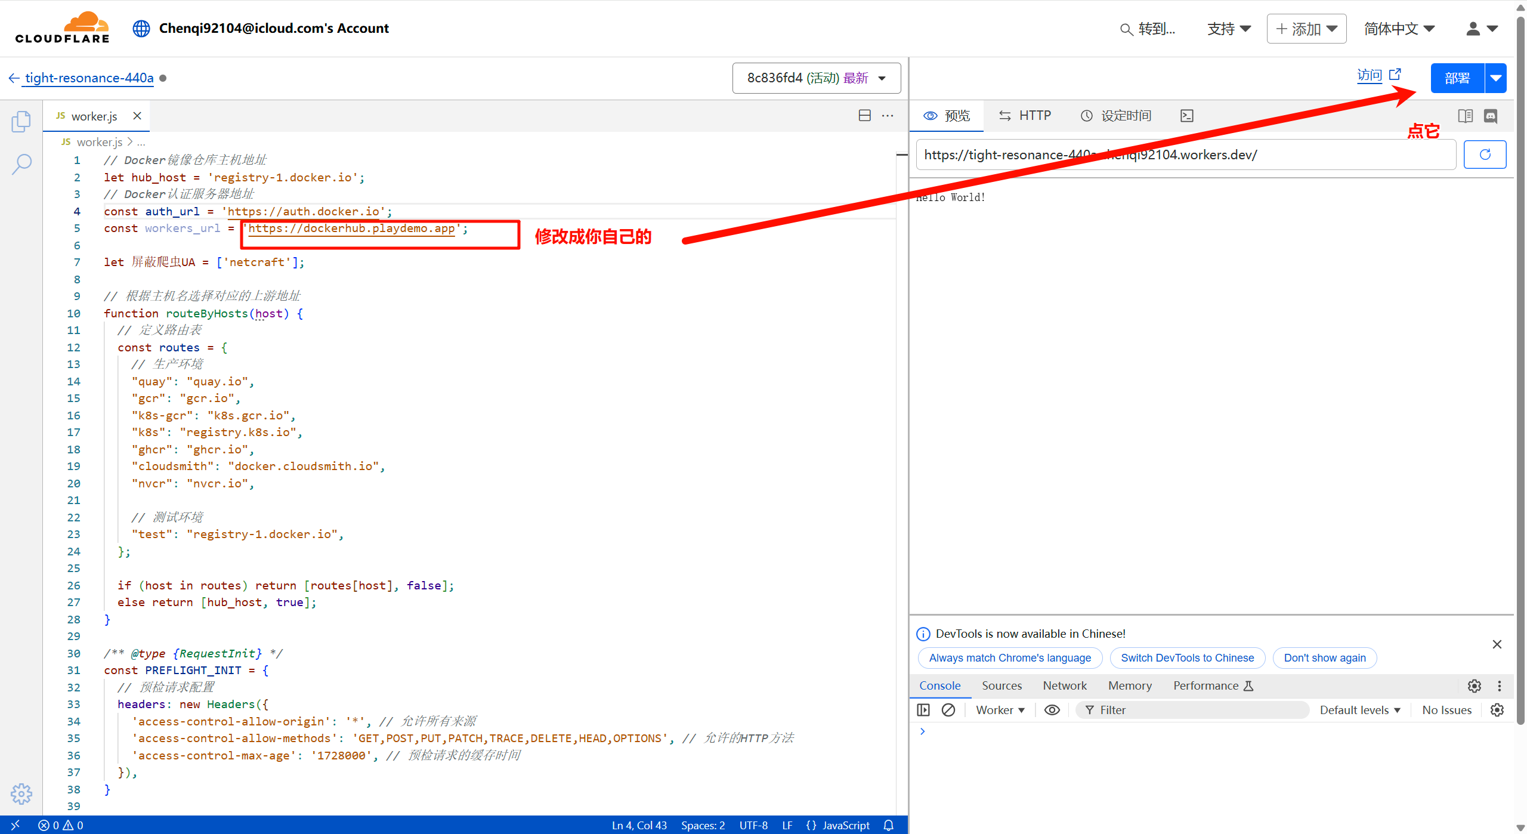Select the Network DevTools tab
This screenshot has height=834, width=1527.
click(1065, 686)
